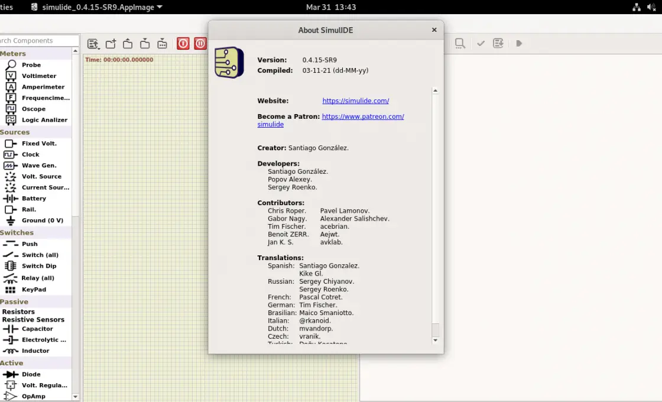Select the Switch (all) component icon
The width and height of the screenshot is (662, 402).
point(11,255)
